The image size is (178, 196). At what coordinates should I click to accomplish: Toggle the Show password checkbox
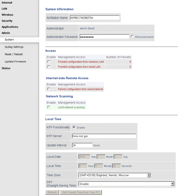[132, 36]
